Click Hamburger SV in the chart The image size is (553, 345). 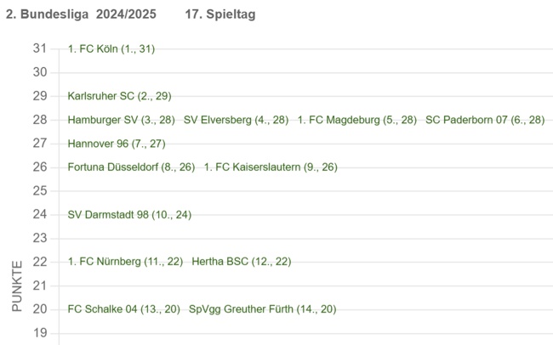[122, 120]
